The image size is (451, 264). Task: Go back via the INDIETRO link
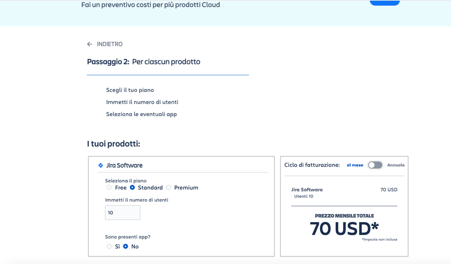110,44
